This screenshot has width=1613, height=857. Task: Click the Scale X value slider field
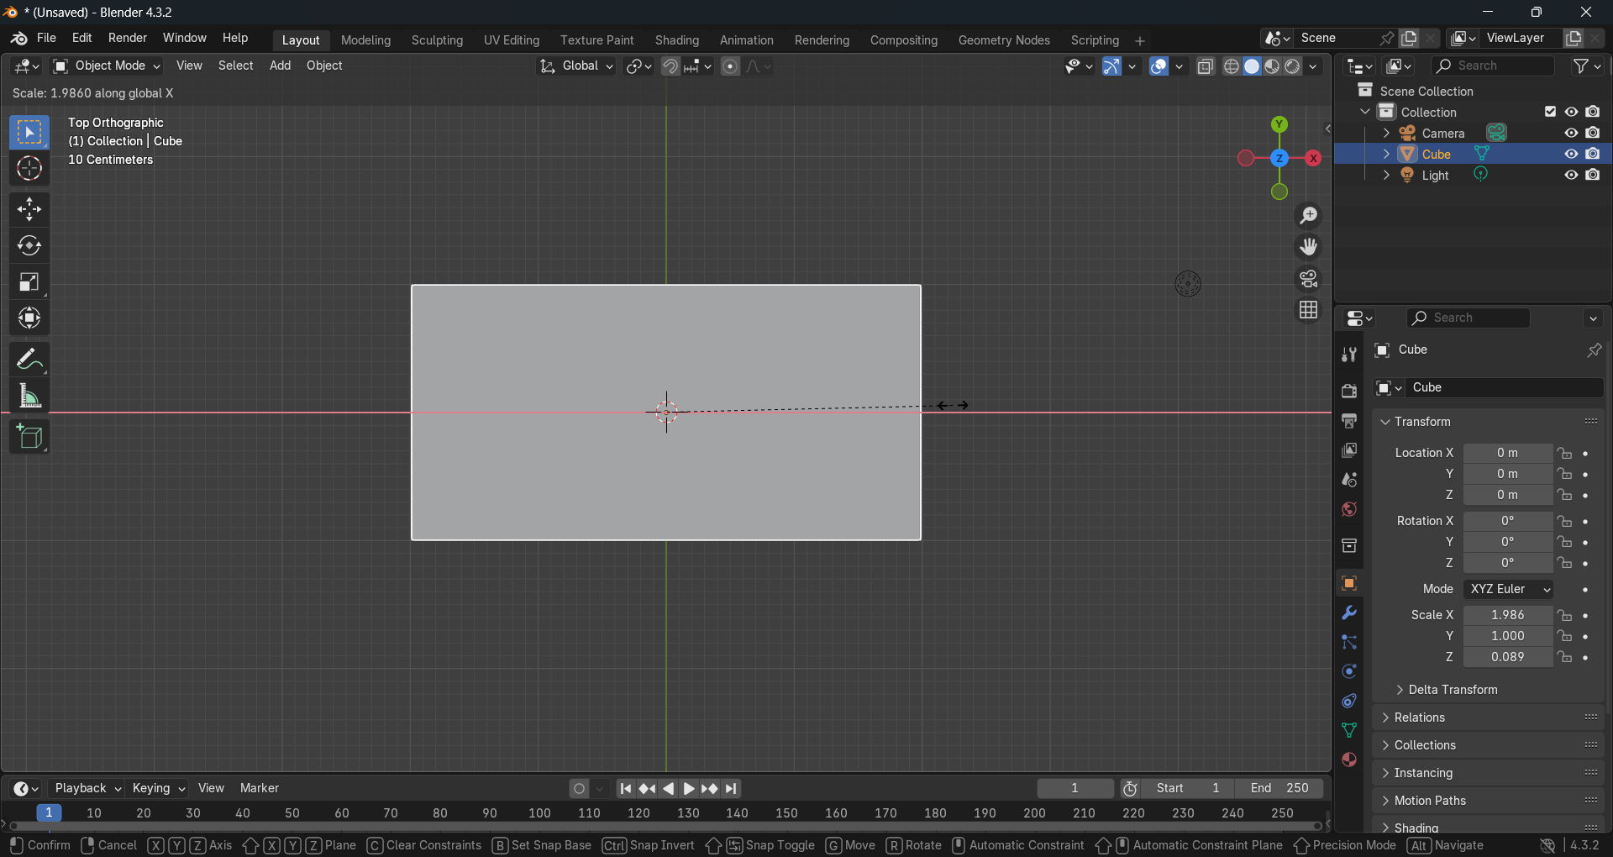(1507, 615)
